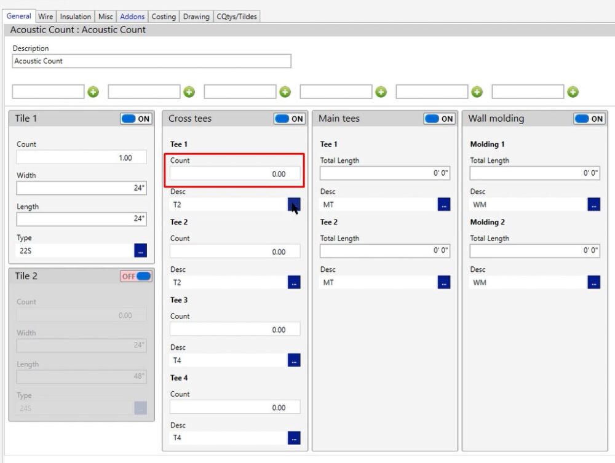Switch off the Wall molding toggle
Viewport: 615px width, 463px height.
coord(590,119)
